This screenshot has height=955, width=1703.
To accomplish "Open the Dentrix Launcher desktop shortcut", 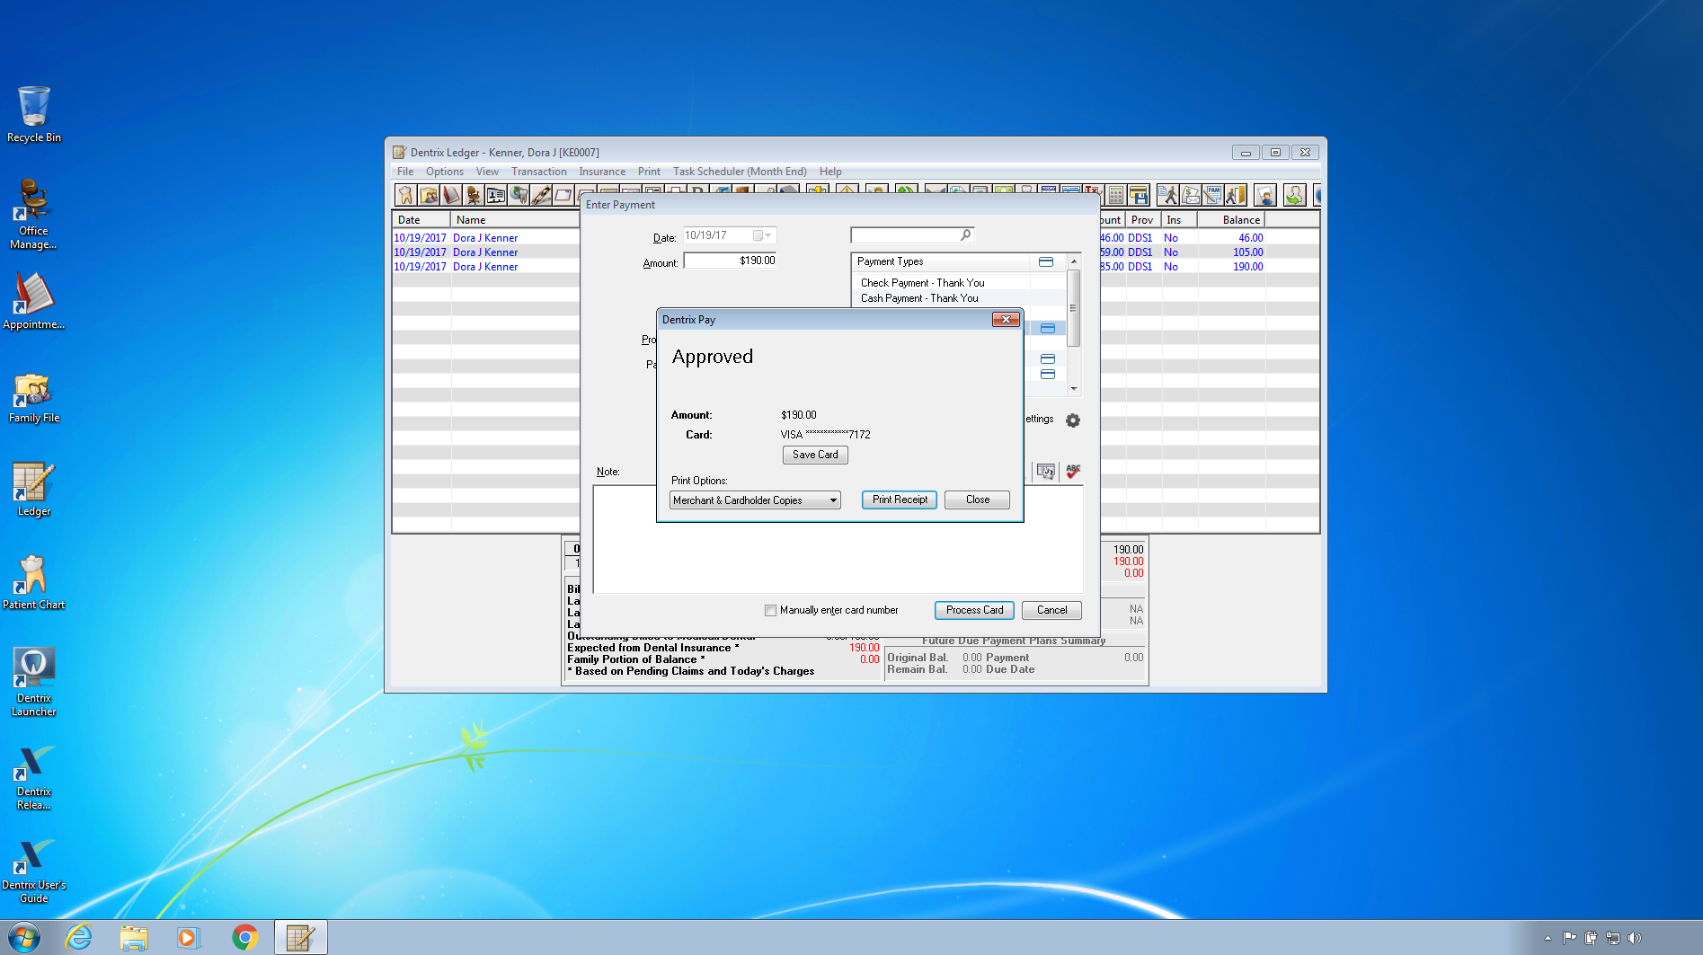I will click(x=33, y=682).
